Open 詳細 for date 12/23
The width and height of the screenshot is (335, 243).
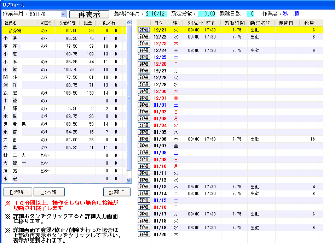point(144,43)
